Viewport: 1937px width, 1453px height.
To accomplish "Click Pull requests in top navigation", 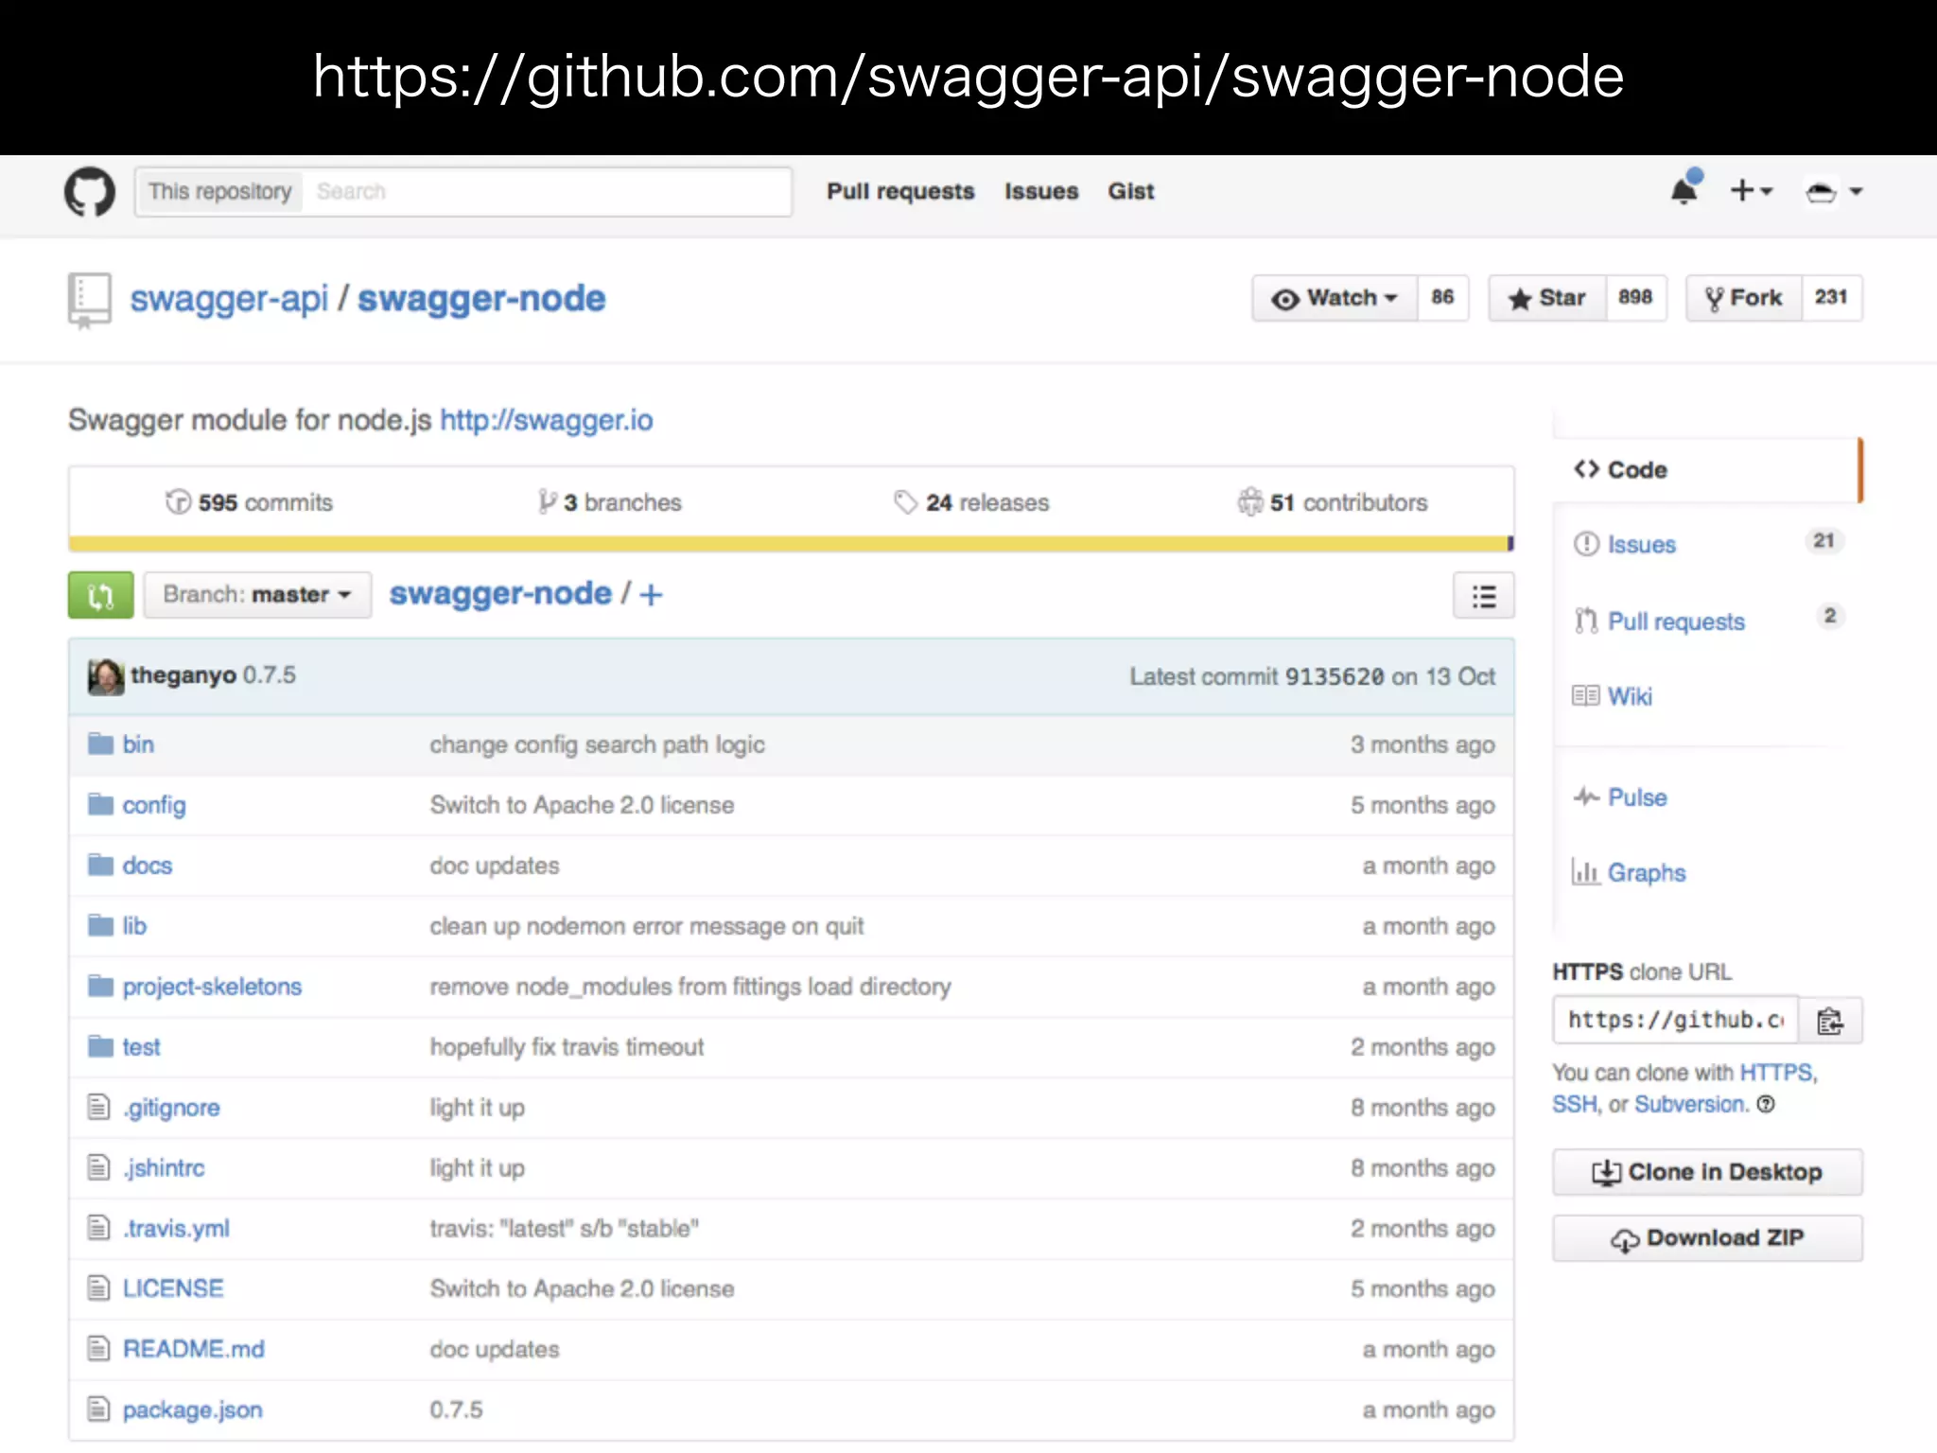I will click(x=900, y=192).
